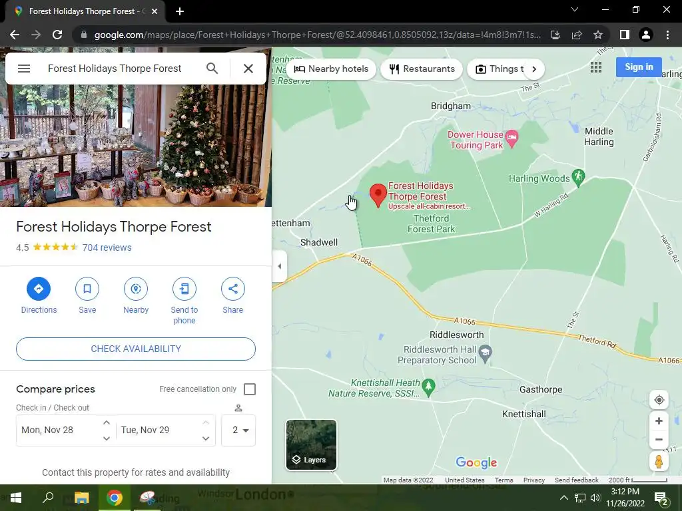Viewport: 682px width, 511px height.
Task: Click the show your location icon
Action: coord(659,400)
